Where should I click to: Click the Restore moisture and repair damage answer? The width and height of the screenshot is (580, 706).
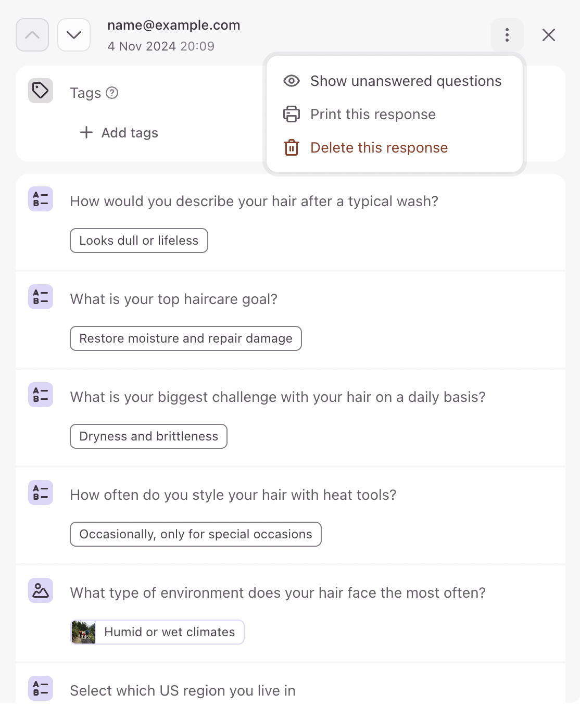[186, 338]
